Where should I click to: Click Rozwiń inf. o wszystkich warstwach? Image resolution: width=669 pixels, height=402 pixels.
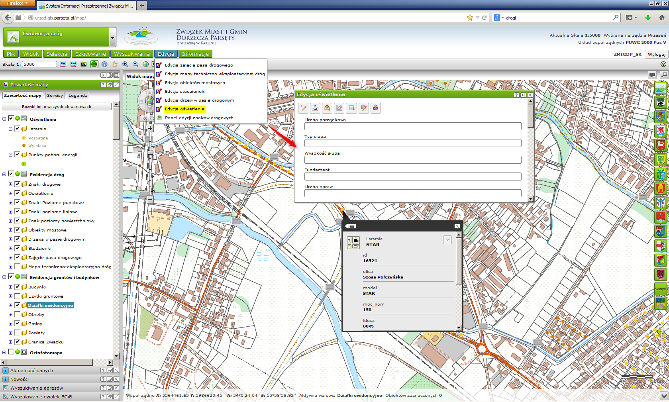[x=57, y=106]
